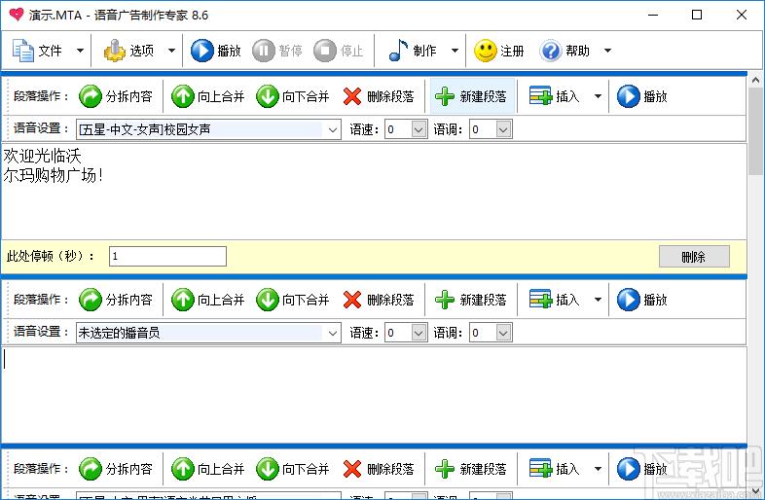The width and height of the screenshot is (765, 500).
Task: Click 向下合并 in second paragraph toolbar
Action: point(293,300)
